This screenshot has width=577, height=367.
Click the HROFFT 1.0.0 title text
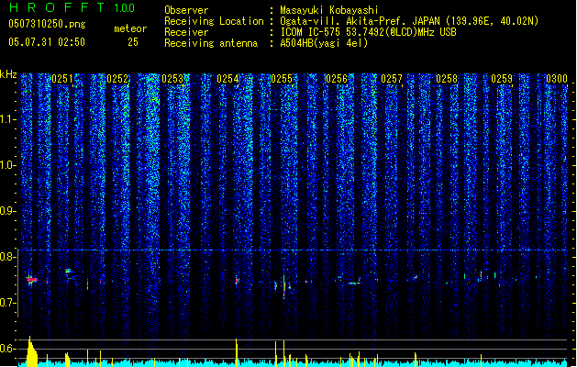tap(72, 7)
